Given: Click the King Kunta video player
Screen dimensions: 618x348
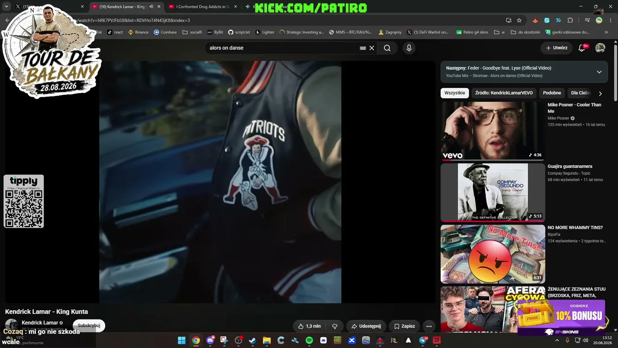Looking at the screenshot, I should 220,182.
